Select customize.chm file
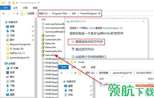Screen dimensions: 154x98 53,40
